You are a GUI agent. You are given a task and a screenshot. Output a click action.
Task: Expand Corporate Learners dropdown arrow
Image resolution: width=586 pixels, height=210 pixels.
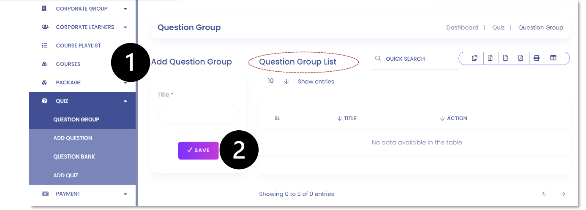click(125, 27)
